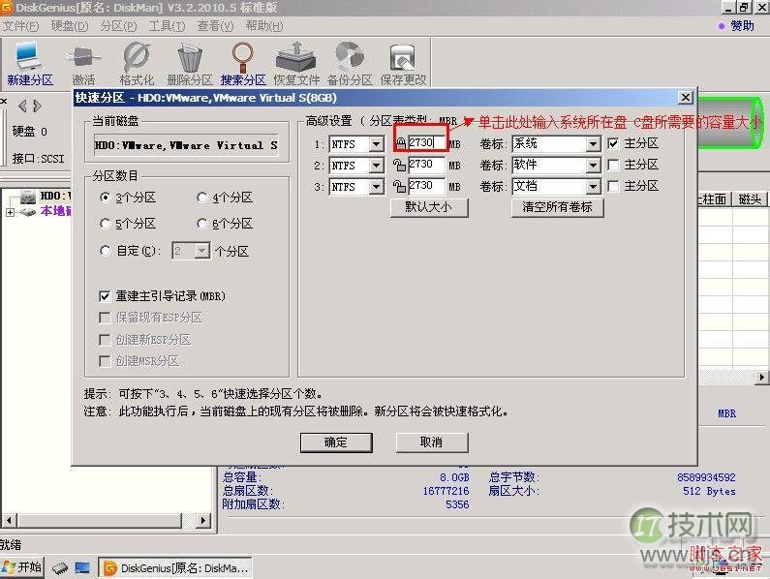
Task: Click the next disk right arrow
Action: click(38, 106)
